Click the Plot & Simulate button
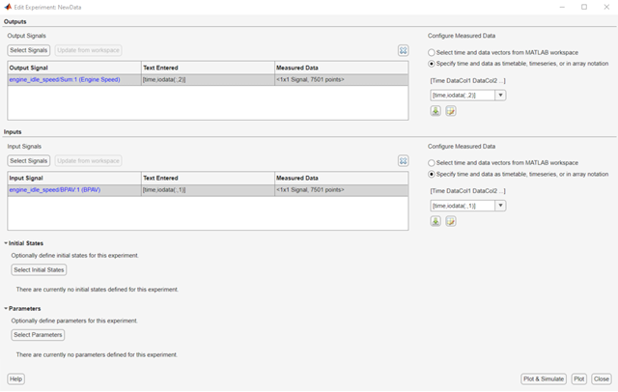 pyautogui.click(x=544, y=379)
